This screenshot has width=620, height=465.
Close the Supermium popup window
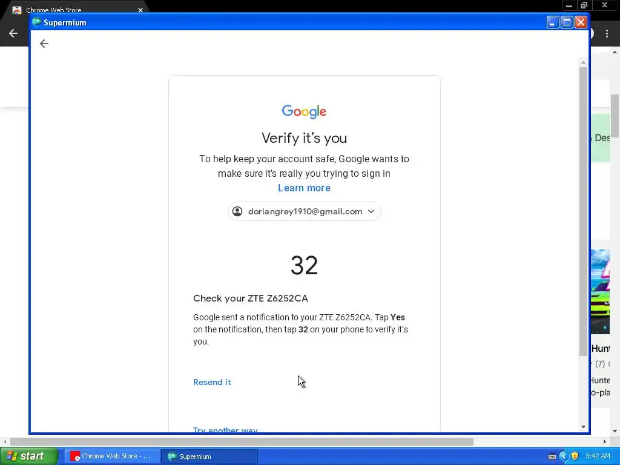pos(581,22)
